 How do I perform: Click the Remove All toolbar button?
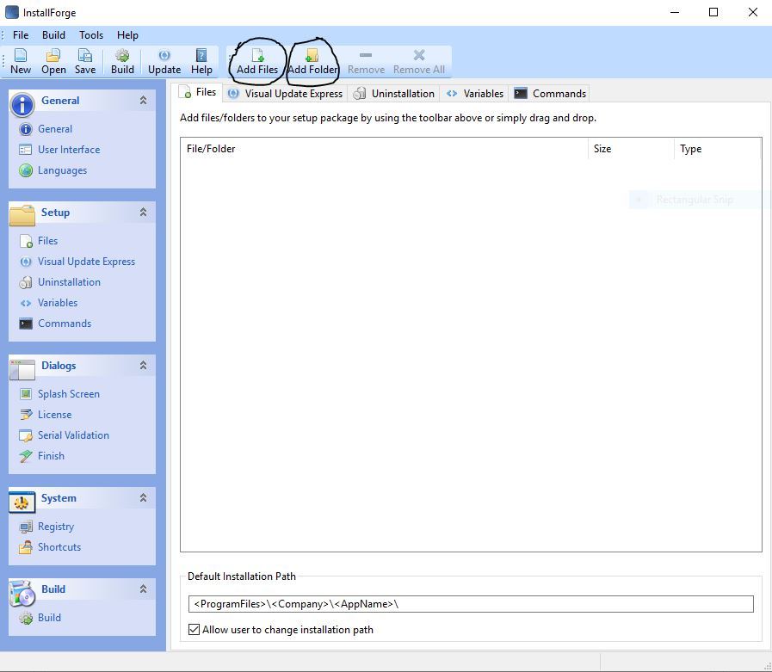(419, 62)
